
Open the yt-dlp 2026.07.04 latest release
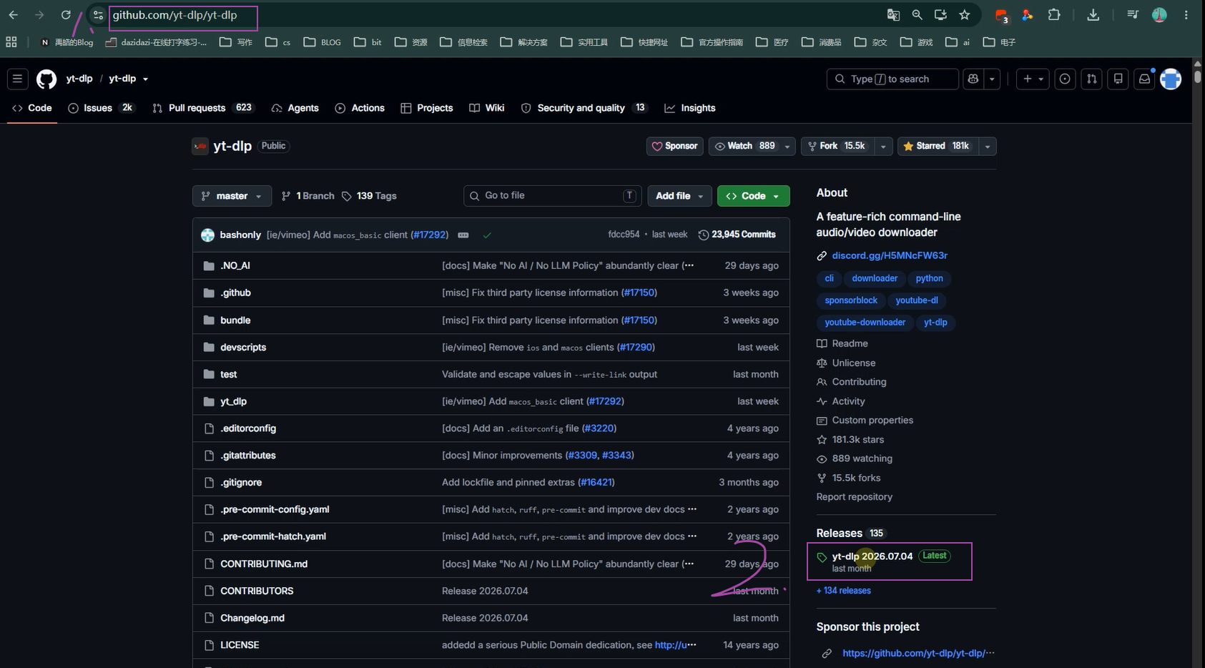[872, 556]
